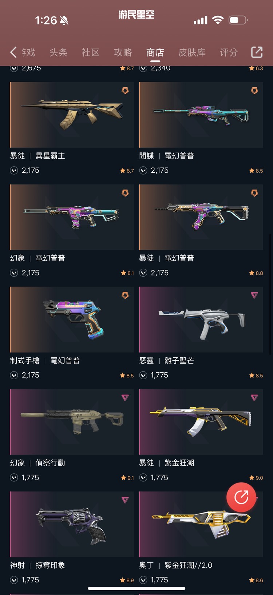Tap the 幻象 | 電幻普普 title text
273x595 pixels.
(x=37, y=258)
